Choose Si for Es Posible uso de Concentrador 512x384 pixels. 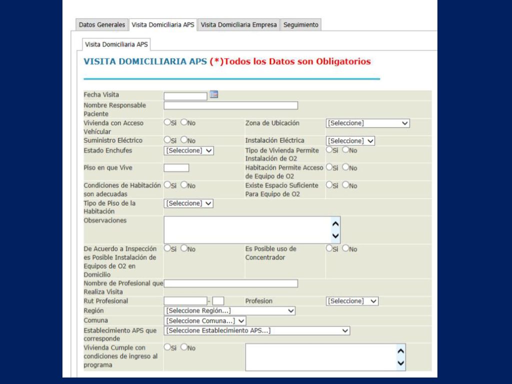pos(329,248)
